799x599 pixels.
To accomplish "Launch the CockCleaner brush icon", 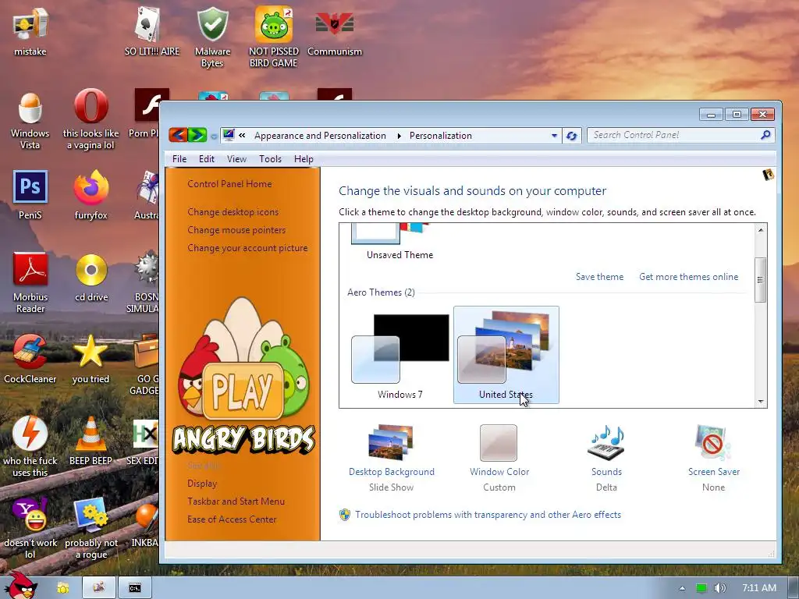I will coord(30,360).
